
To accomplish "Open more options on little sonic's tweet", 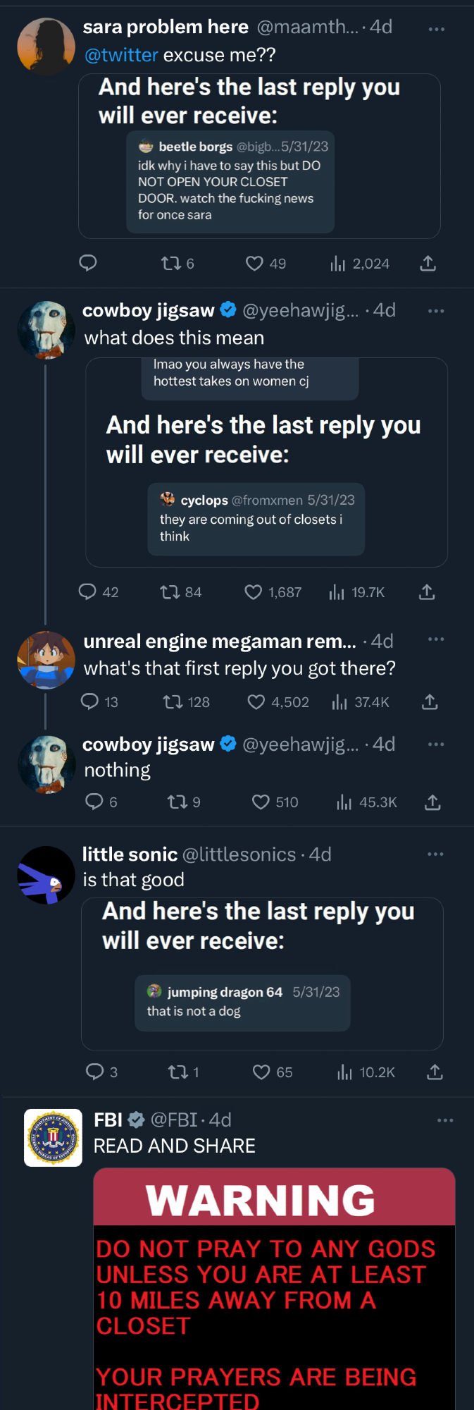I will 435,854.
